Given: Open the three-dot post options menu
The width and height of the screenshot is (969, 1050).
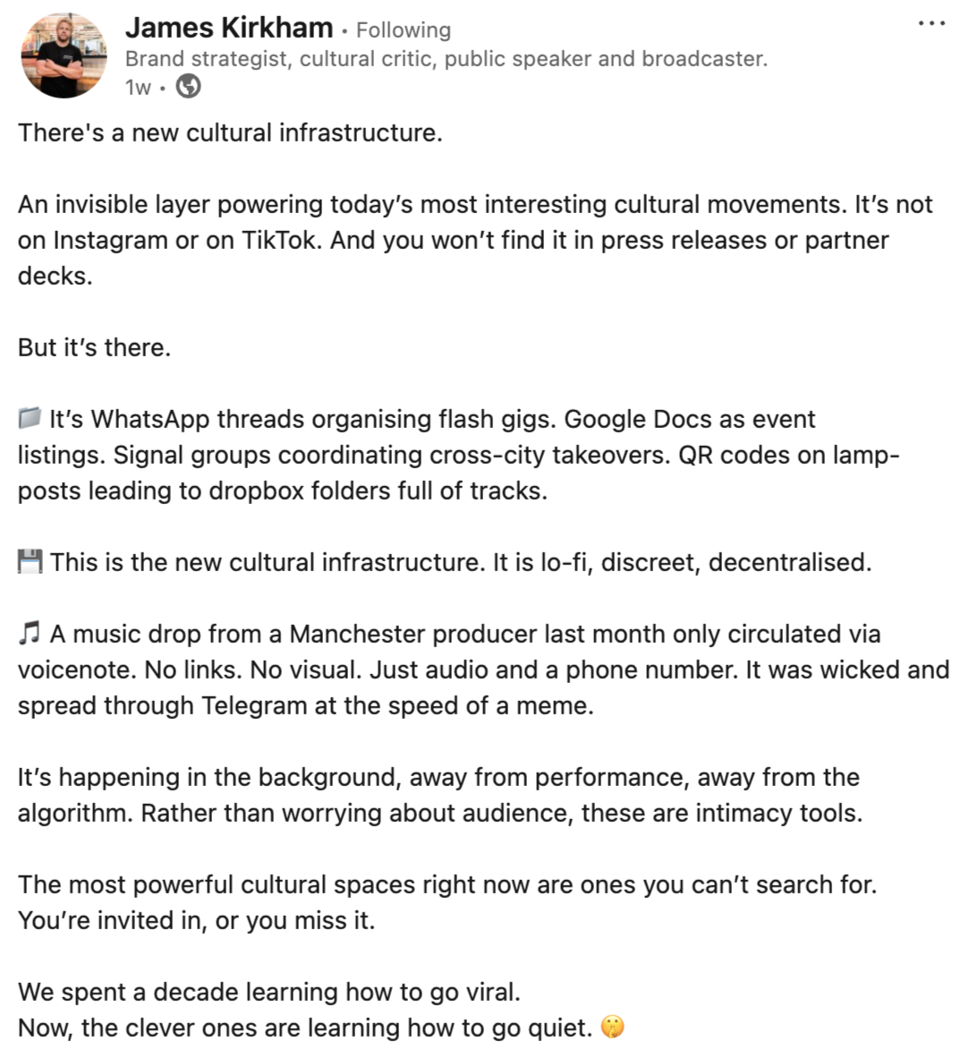Looking at the screenshot, I should tap(931, 23).
